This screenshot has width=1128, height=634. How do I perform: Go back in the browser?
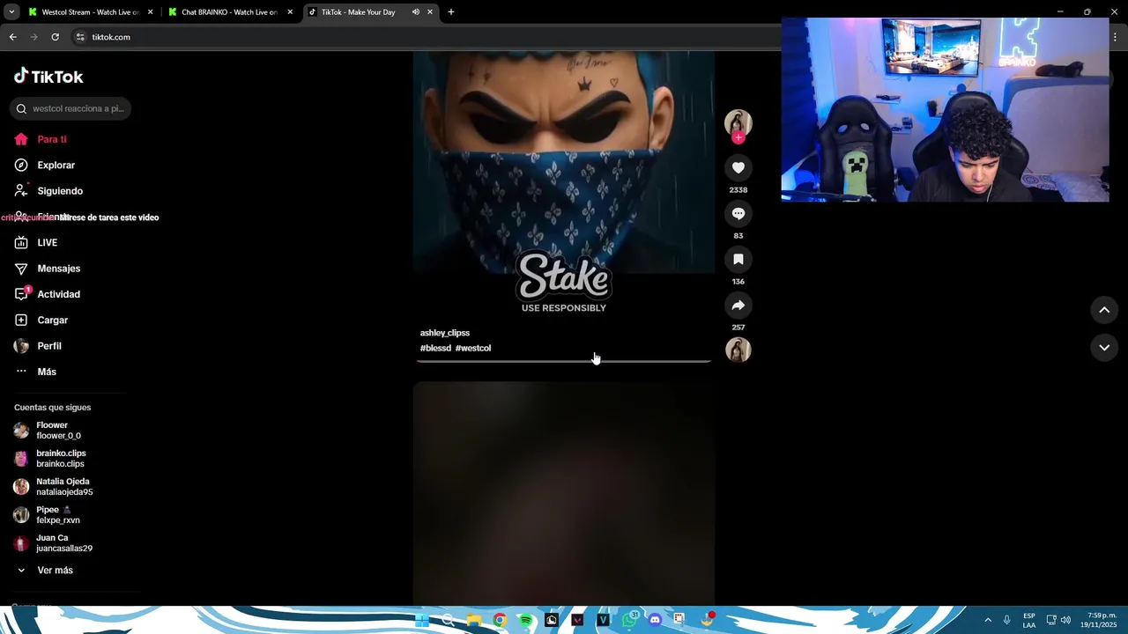[x=12, y=37]
